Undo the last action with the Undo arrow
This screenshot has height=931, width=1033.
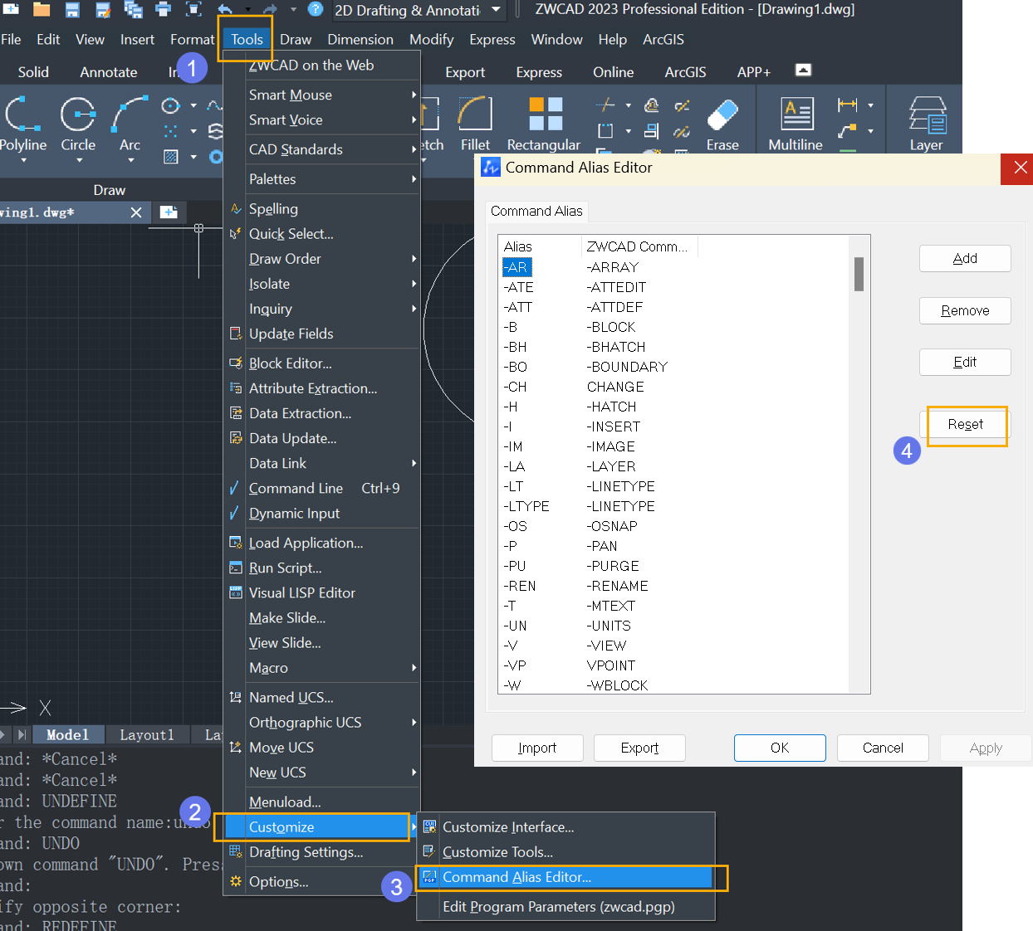pyautogui.click(x=225, y=10)
